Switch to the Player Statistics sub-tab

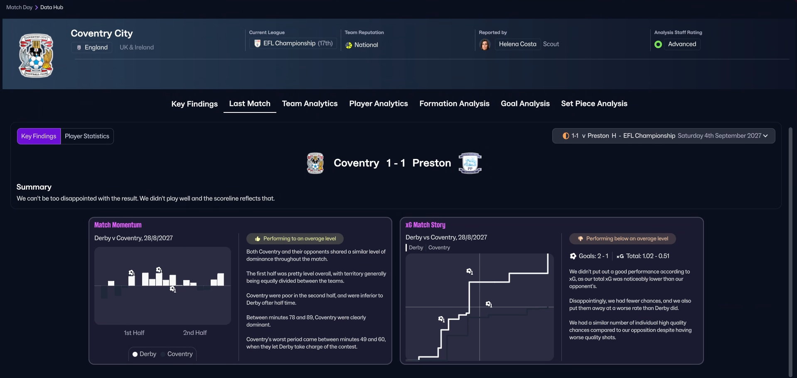click(x=87, y=136)
